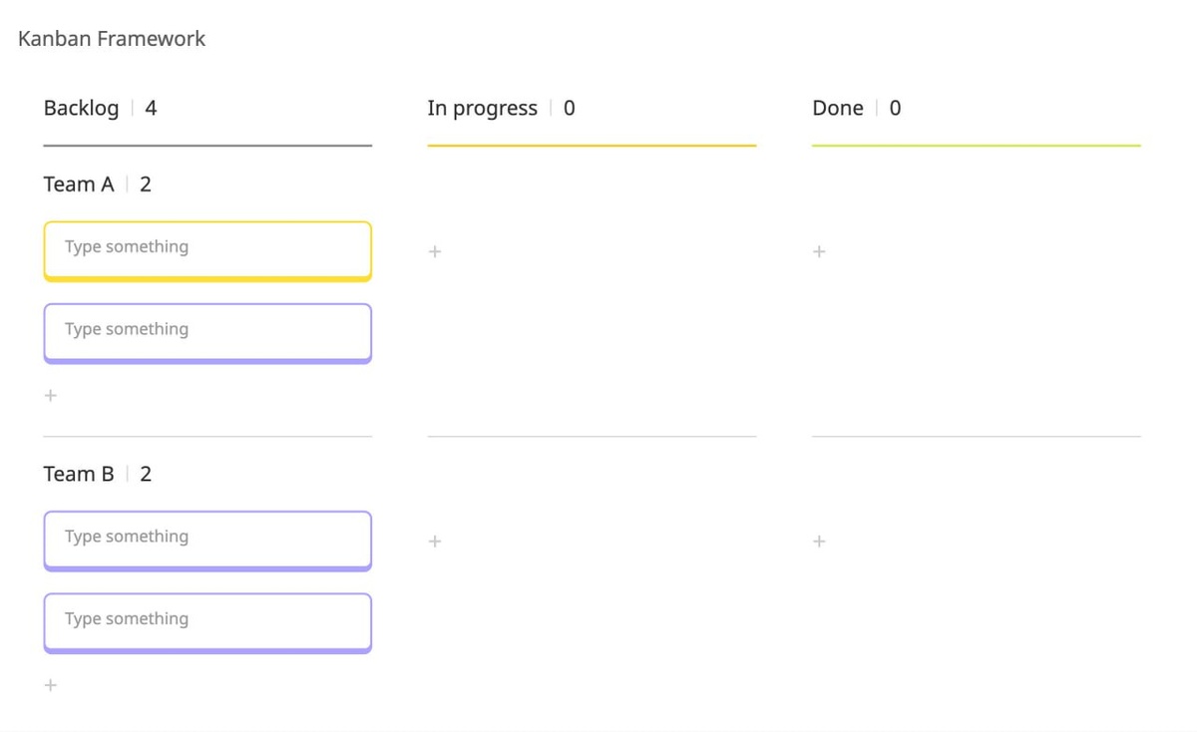Add a card to Team A backlog
The width and height of the screenshot is (1197, 732).
point(51,396)
